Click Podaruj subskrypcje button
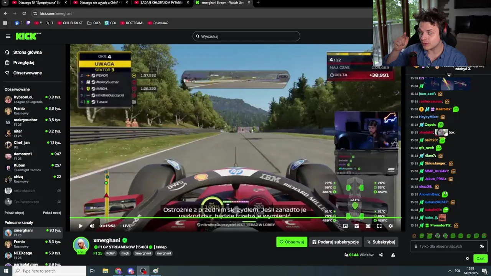The height and width of the screenshot is (276, 491). coord(335,242)
